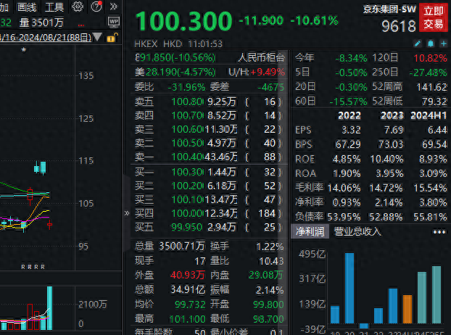Select sell-three price 100.600
Viewport: 451px width, 335px height.
(187, 129)
